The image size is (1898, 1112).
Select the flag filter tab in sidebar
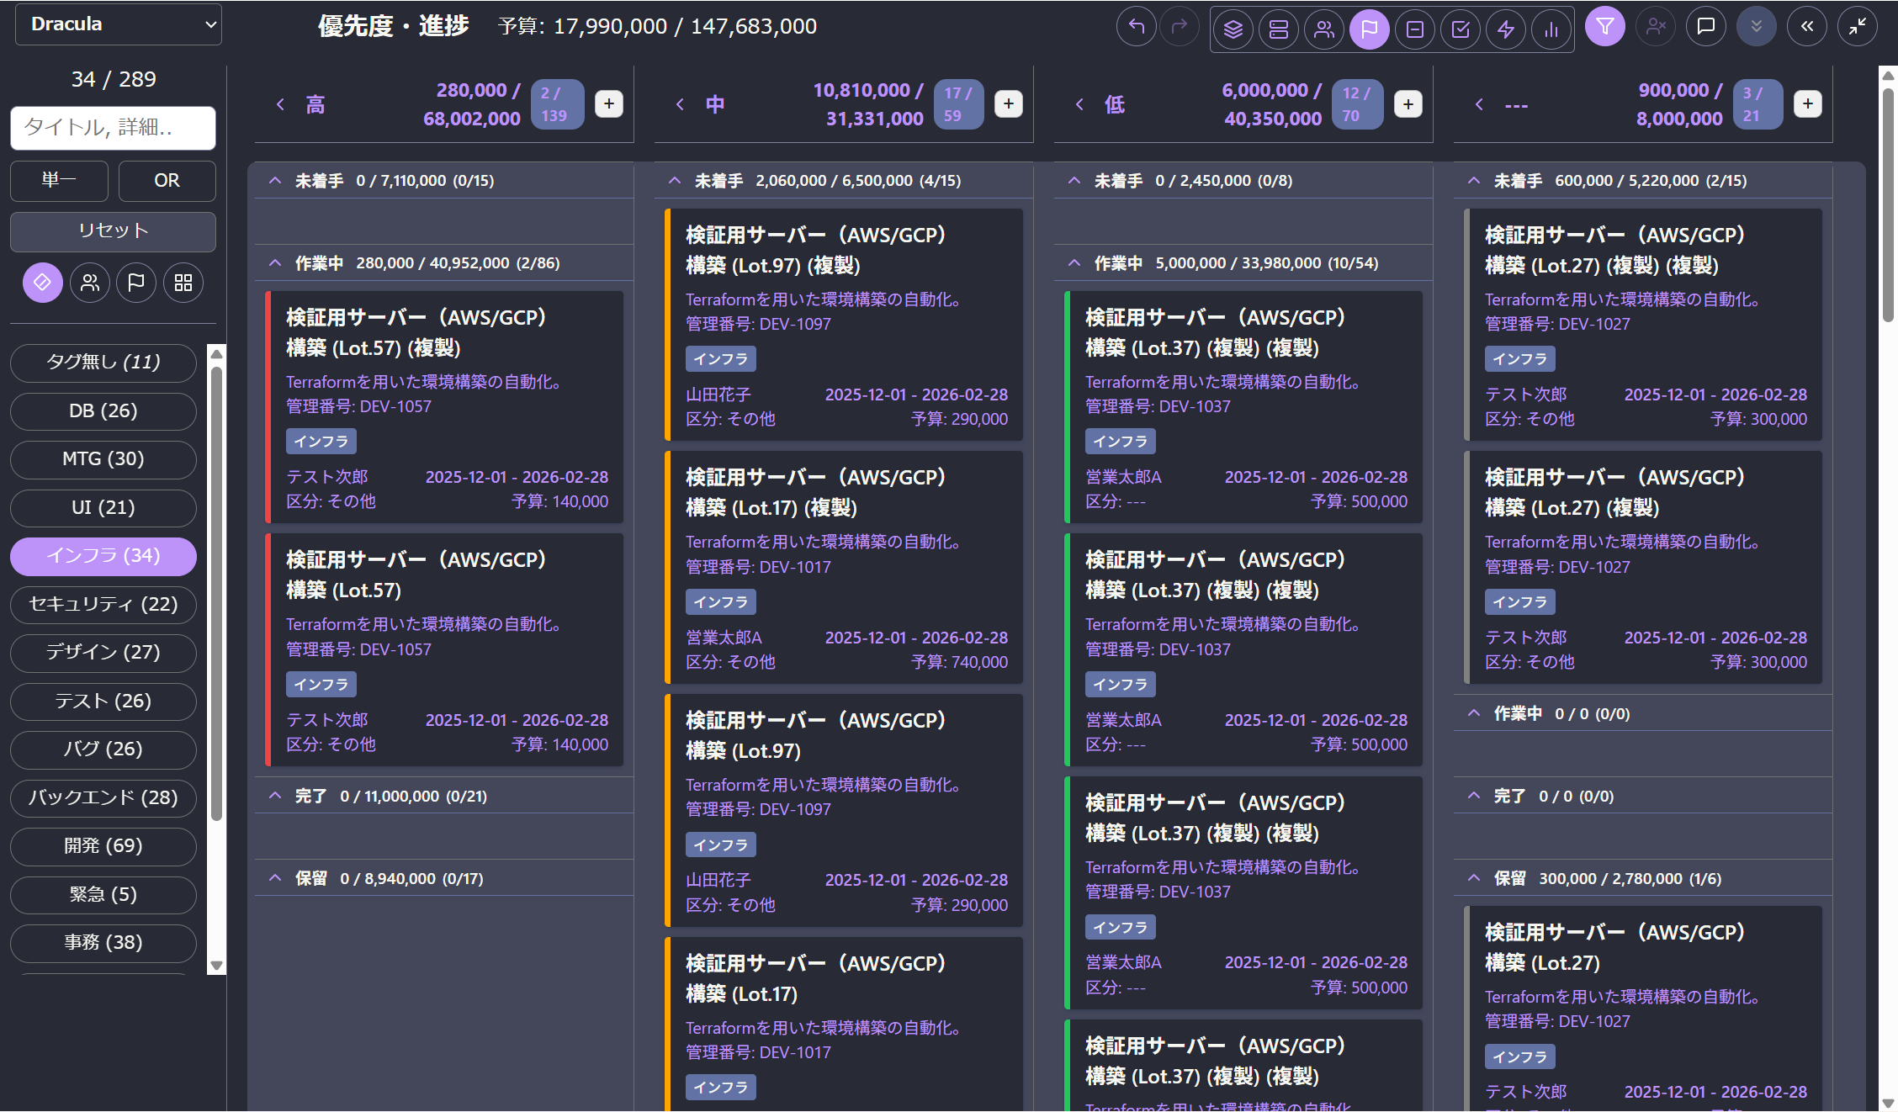click(135, 283)
